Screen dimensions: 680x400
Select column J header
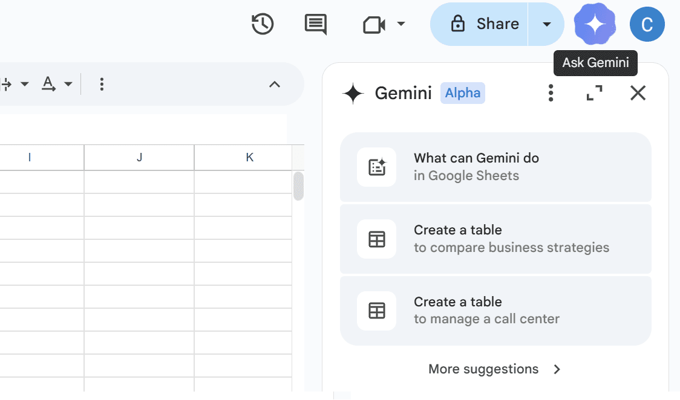(x=139, y=156)
